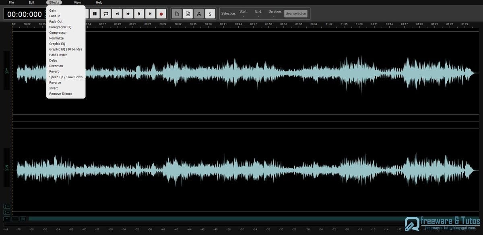Select the Rewind icon
The width and height of the screenshot is (483, 235).
(117, 13)
